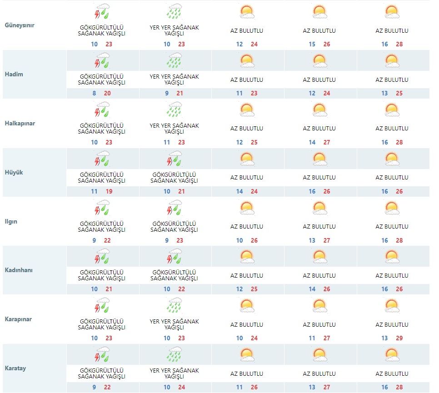Click Güneysınır's first-day GÖKGÜRÜLTÜLÜ SAĞANAK YAĞIŞLI label
439x393 pixels.
pyautogui.click(x=102, y=30)
